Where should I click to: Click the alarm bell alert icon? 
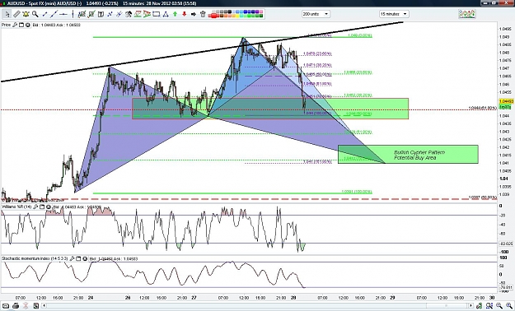[x=26, y=14]
